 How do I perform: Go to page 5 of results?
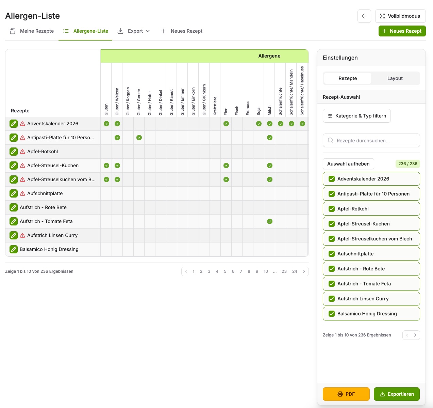coord(225,271)
